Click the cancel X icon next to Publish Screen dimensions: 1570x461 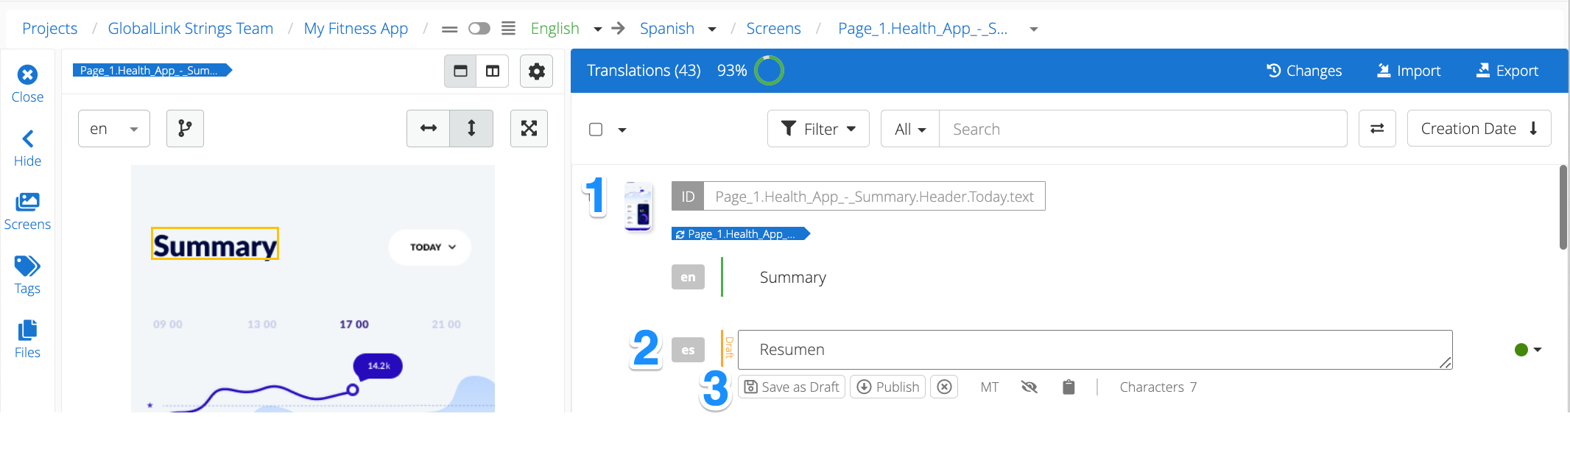tap(944, 387)
